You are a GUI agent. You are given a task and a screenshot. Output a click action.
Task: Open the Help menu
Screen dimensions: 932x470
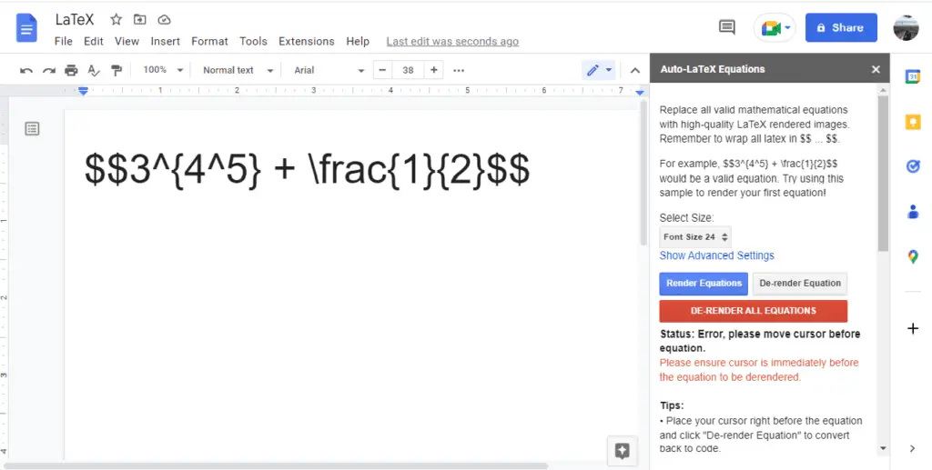[x=358, y=42]
